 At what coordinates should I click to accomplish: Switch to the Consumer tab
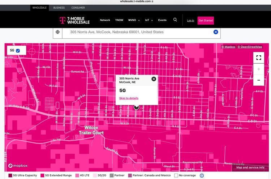click(x=78, y=8)
